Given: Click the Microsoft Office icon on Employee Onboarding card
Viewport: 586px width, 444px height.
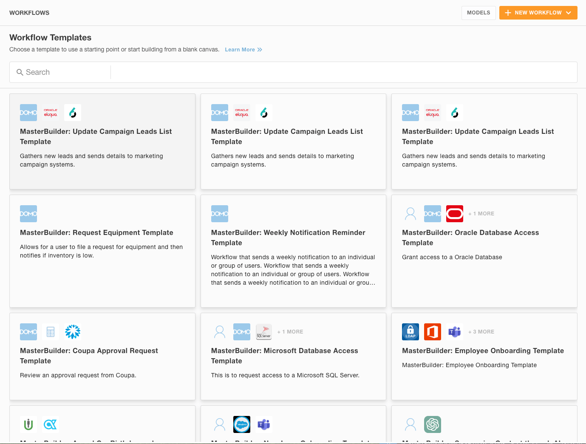Looking at the screenshot, I should pyautogui.click(x=433, y=332).
